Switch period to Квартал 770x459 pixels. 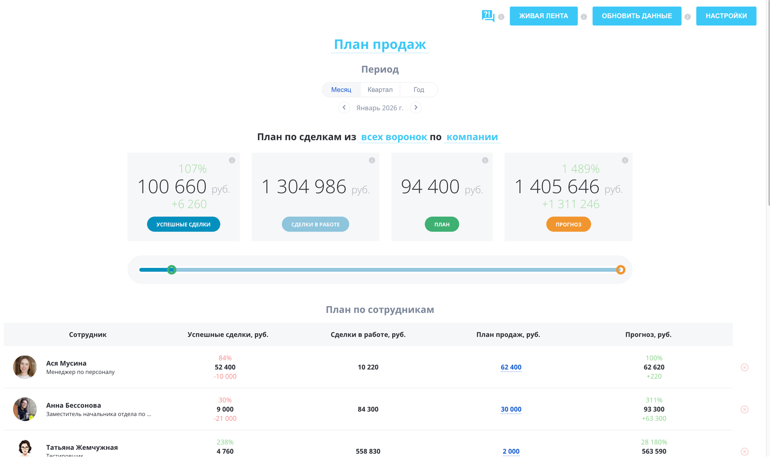point(380,90)
